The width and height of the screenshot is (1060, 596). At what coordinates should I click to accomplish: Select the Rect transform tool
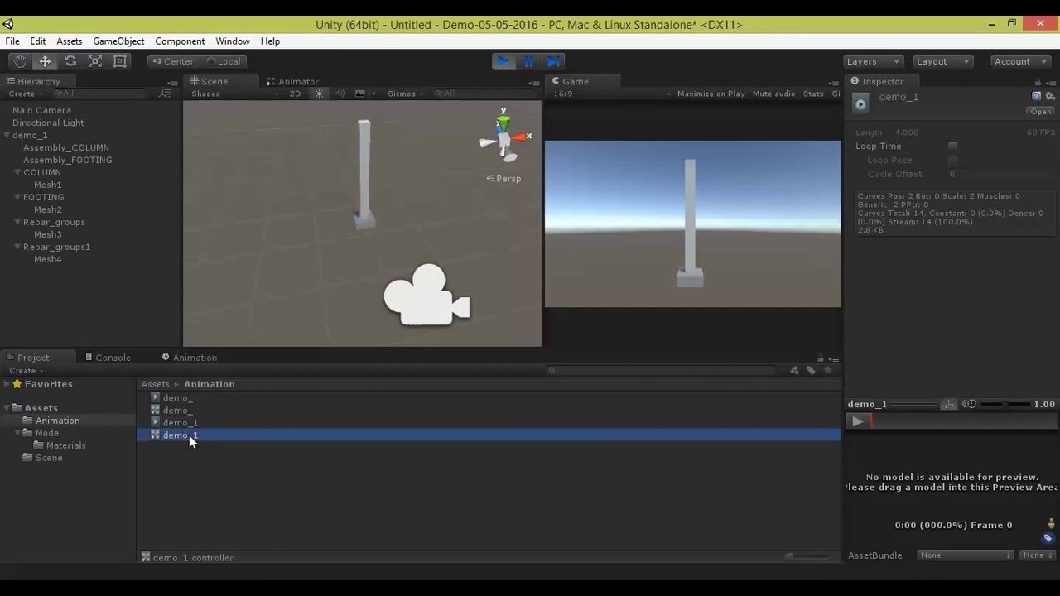120,61
